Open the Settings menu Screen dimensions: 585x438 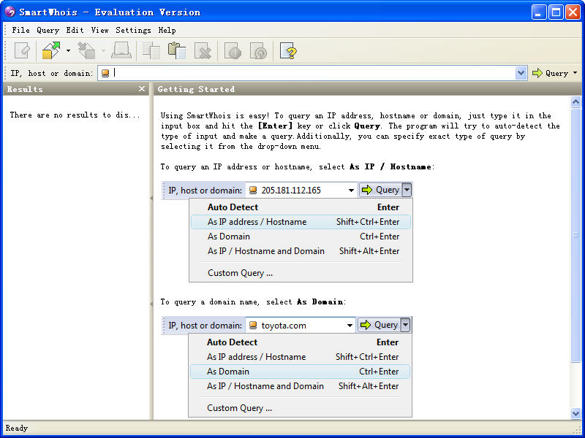(133, 30)
